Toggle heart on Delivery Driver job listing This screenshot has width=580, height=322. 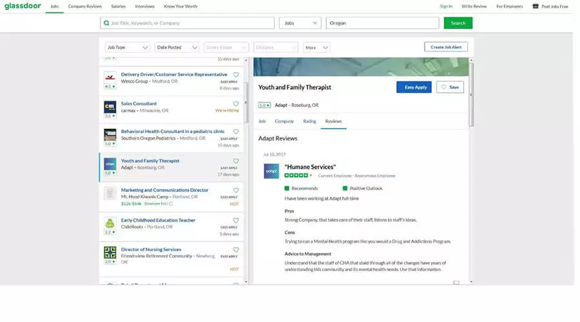pyautogui.click(x=236, y=75)
